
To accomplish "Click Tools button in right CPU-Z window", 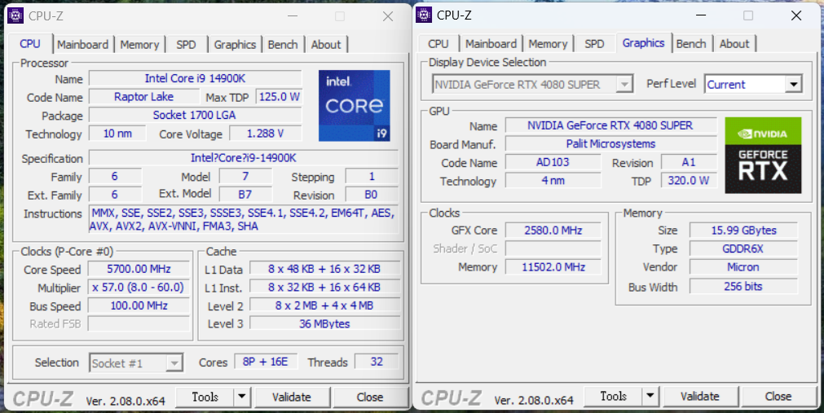I will point(613,396).
